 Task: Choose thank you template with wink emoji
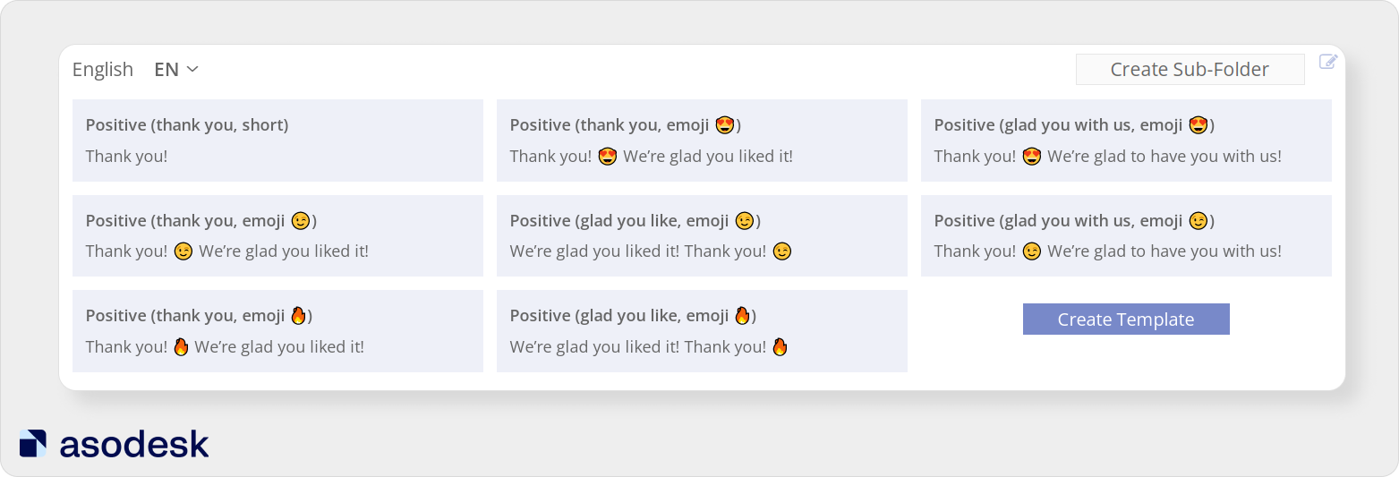pos(277,236)
